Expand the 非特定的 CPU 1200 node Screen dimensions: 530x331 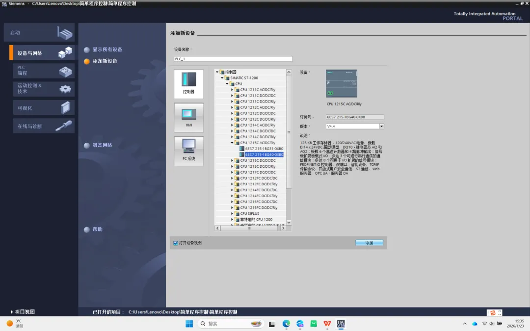(x=232, y=220)
